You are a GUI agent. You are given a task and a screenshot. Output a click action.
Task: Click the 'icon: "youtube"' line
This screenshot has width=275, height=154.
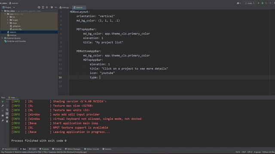pyautogui.click(x=102, y=73)
